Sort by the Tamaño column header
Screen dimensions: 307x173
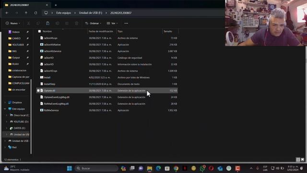pyautogui.click(x=168, y=31)
